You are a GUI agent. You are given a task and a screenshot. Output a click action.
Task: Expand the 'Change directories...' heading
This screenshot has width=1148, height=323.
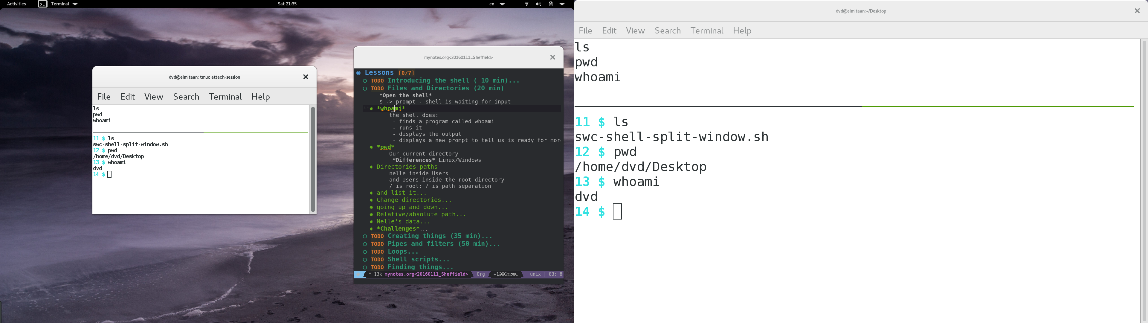point(413,200)
